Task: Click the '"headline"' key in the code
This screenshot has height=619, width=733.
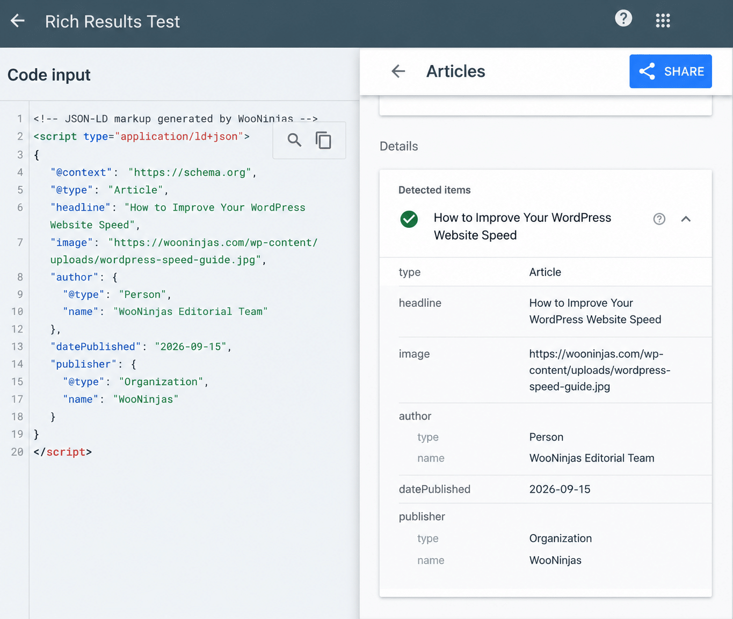Action: point(81,207)
